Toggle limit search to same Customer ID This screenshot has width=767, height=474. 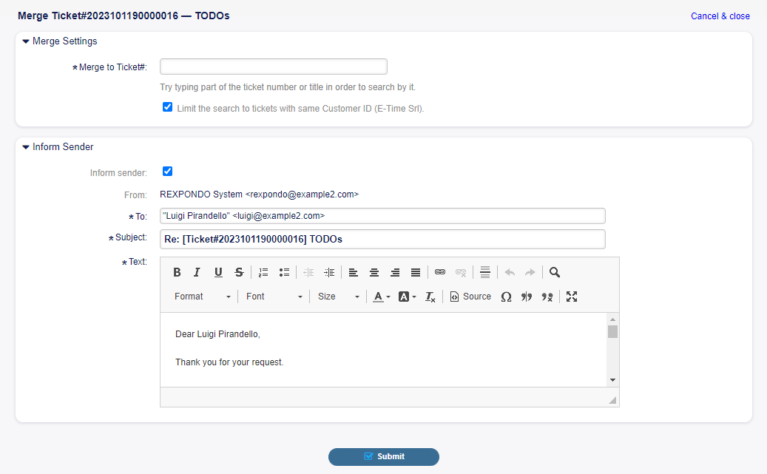(x=167, y=107)
